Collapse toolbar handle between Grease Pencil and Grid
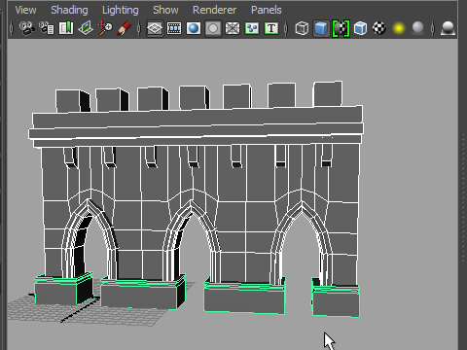 139,28
